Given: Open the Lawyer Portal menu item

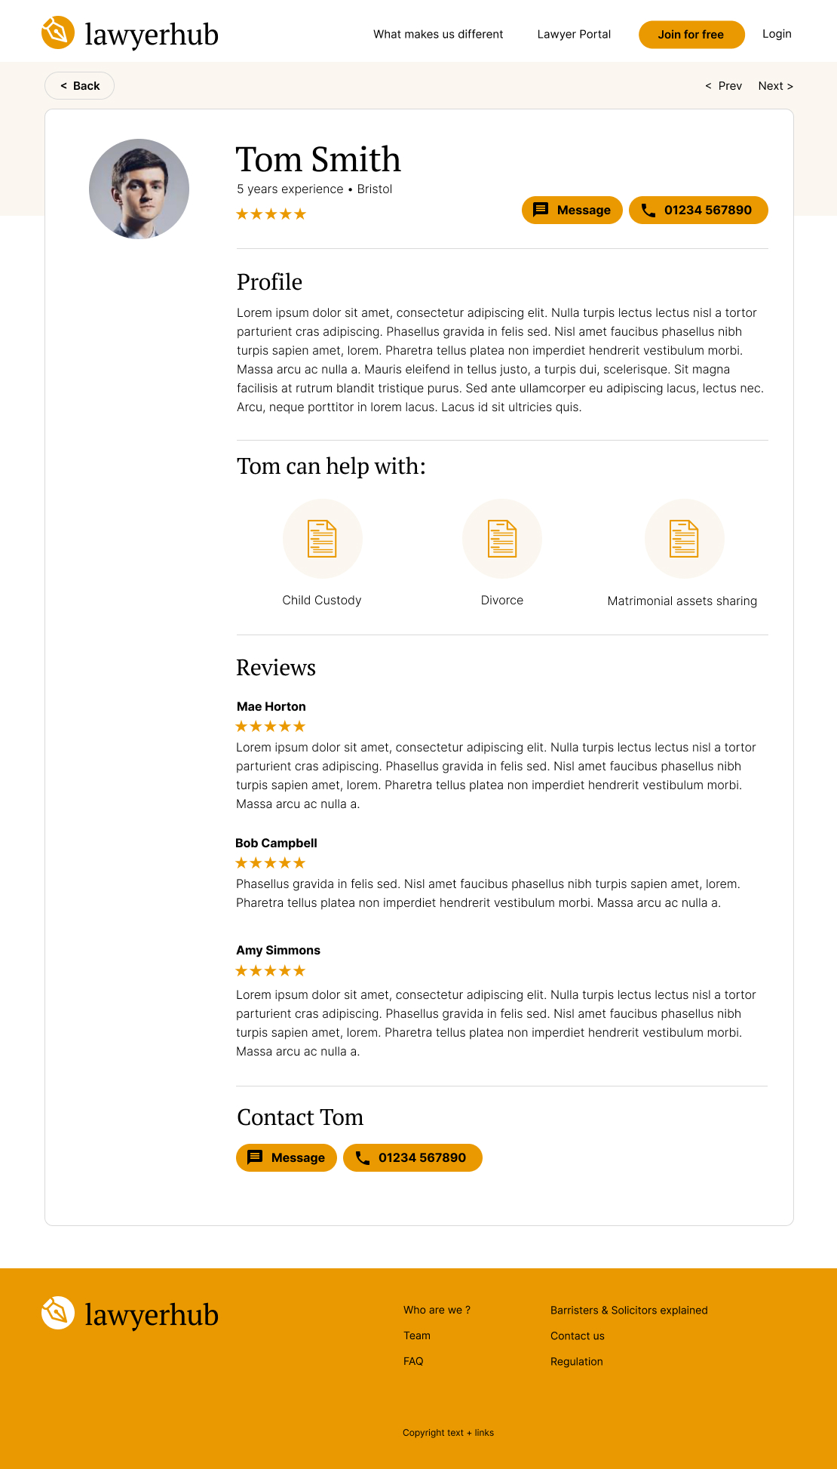Looking at the screenshot, I should point(574,34).
